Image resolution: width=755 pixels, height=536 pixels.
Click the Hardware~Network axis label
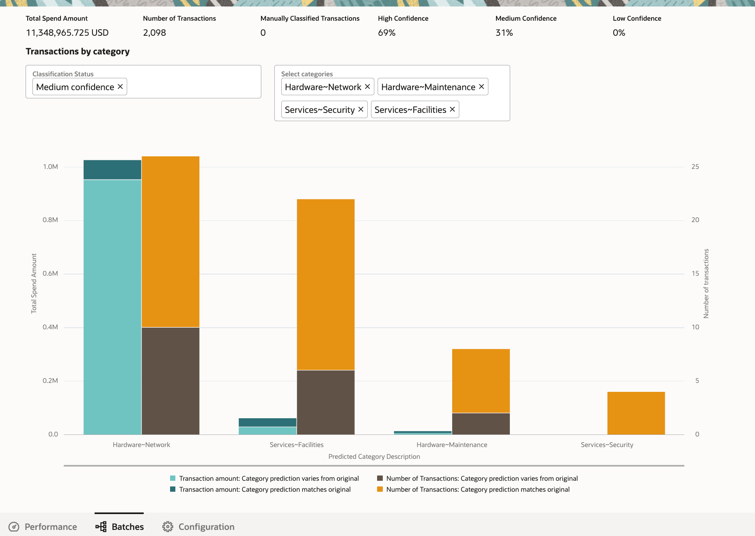[x=141, y=445]
